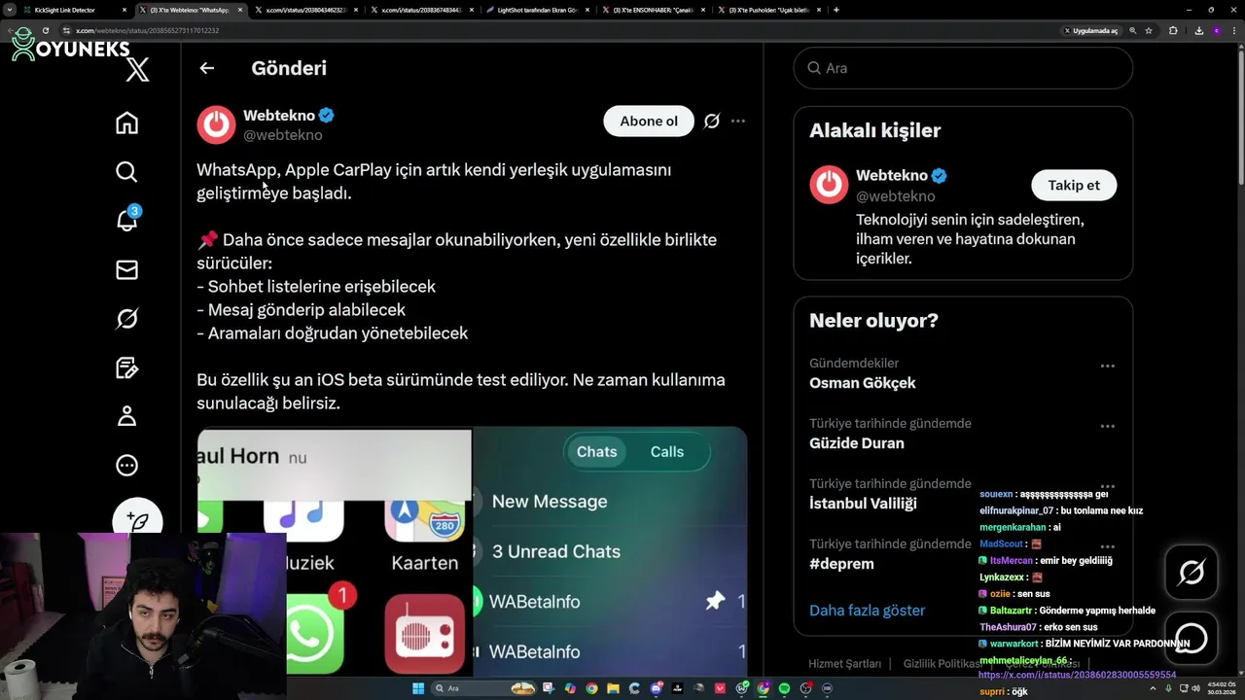Switch to the X'te Pusholder tab
The image size is (1245, 700).
pyautogui.click(x=770, y=10)
